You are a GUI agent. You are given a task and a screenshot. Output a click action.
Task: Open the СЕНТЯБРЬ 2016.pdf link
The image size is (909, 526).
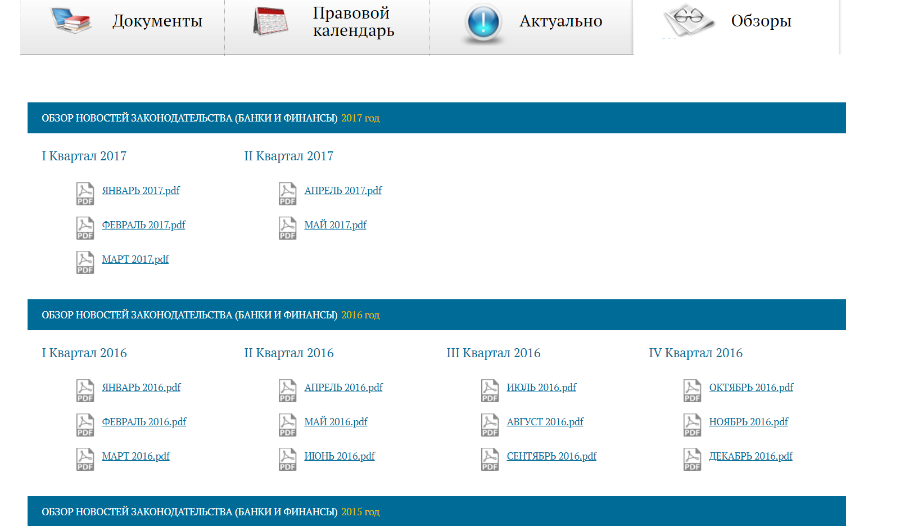(551, 456)
